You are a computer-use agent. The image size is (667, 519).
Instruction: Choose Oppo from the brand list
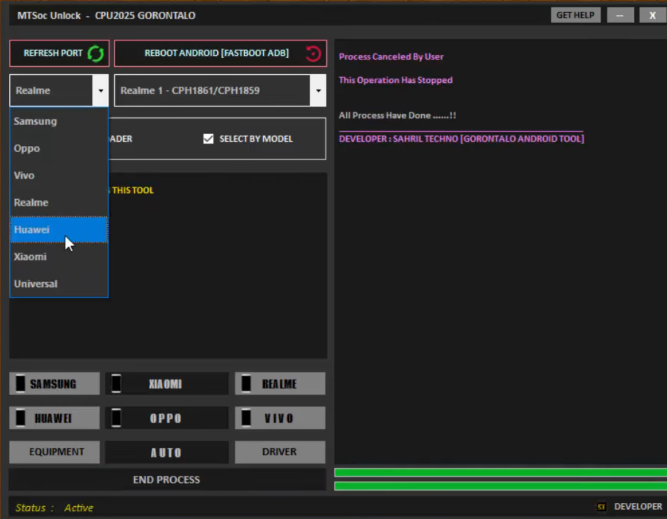(59, 148)
